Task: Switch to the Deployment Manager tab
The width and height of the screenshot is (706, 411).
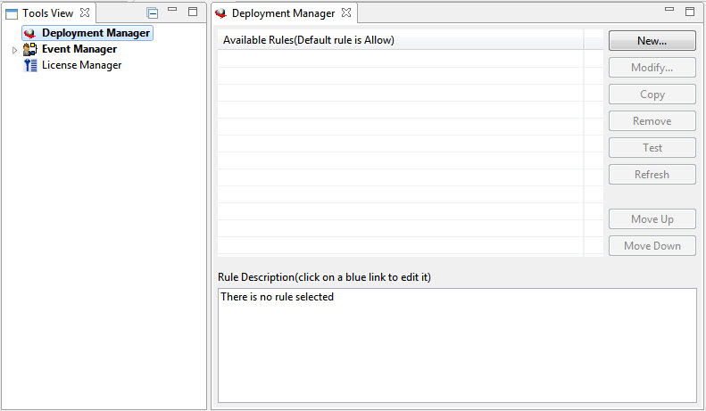Action: 283,13
